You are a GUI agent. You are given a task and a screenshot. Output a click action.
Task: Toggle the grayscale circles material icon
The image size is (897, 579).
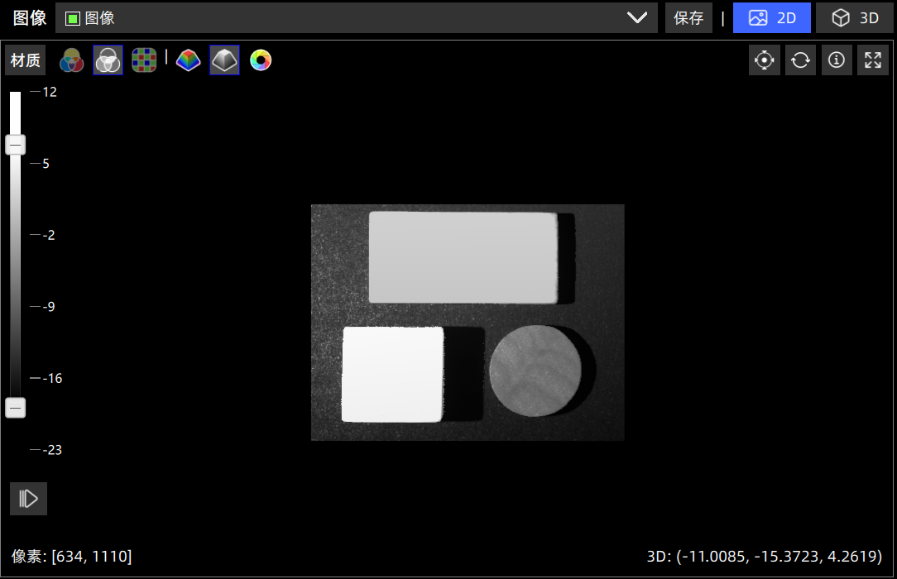(x=108, y=60)
